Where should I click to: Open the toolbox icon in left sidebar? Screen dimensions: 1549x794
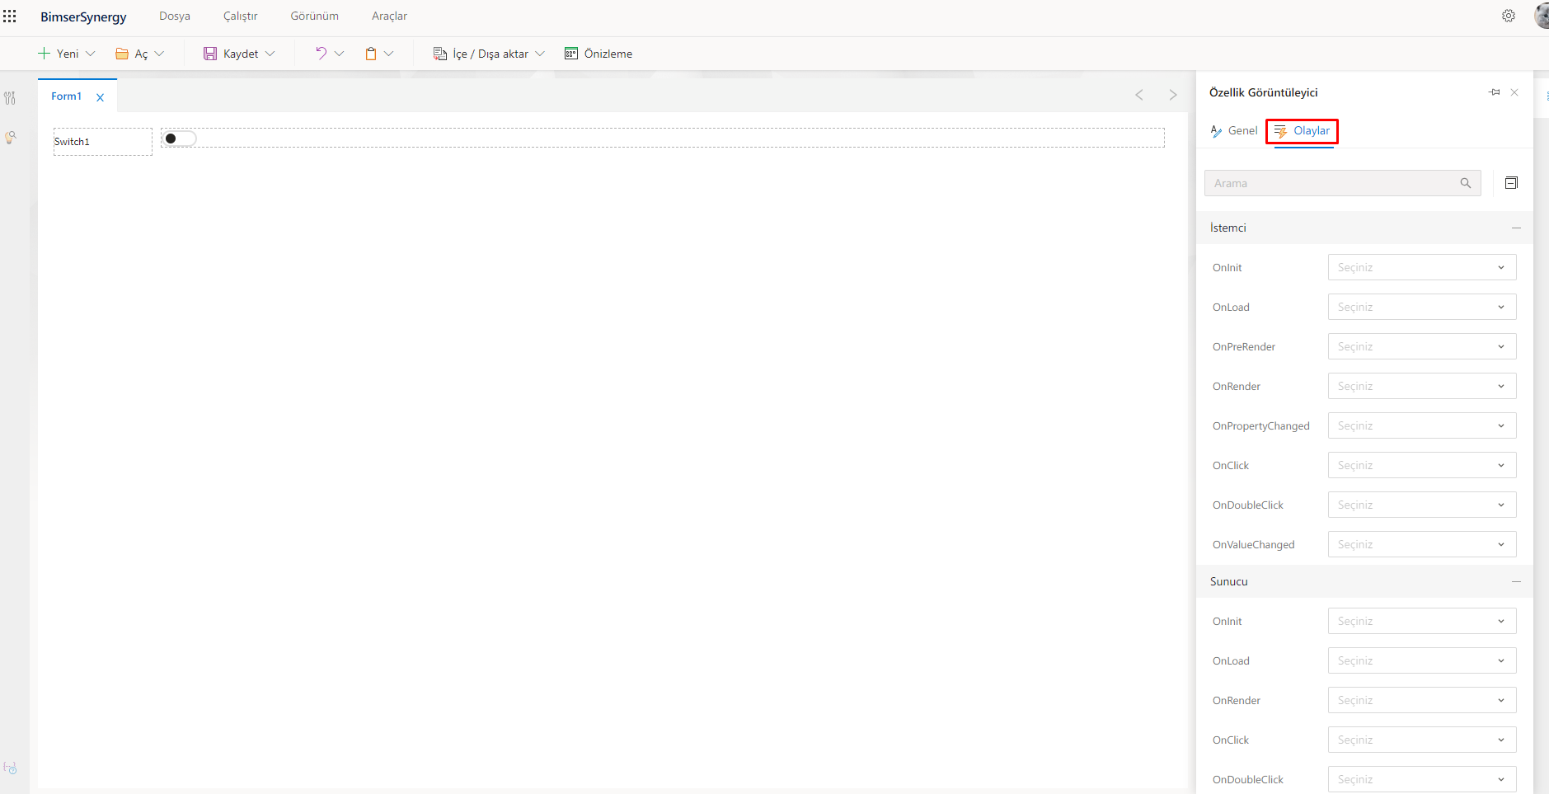[x=10, y=98]
